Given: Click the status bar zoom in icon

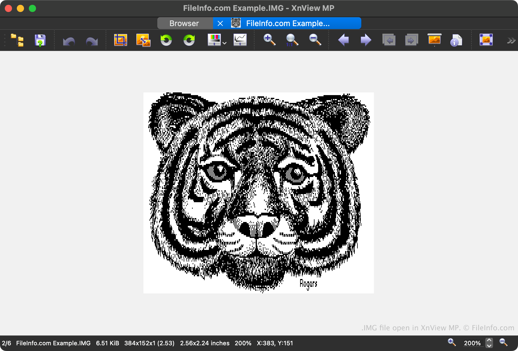Looking at the screenshot, I should coord(452,342).
